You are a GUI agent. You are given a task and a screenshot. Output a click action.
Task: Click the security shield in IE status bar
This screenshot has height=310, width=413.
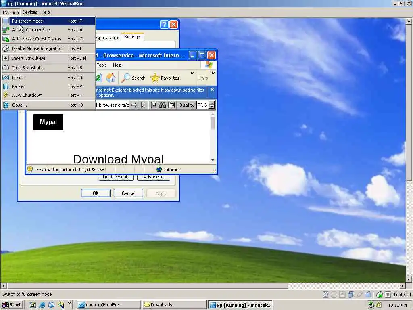click(x=30, y=169)
